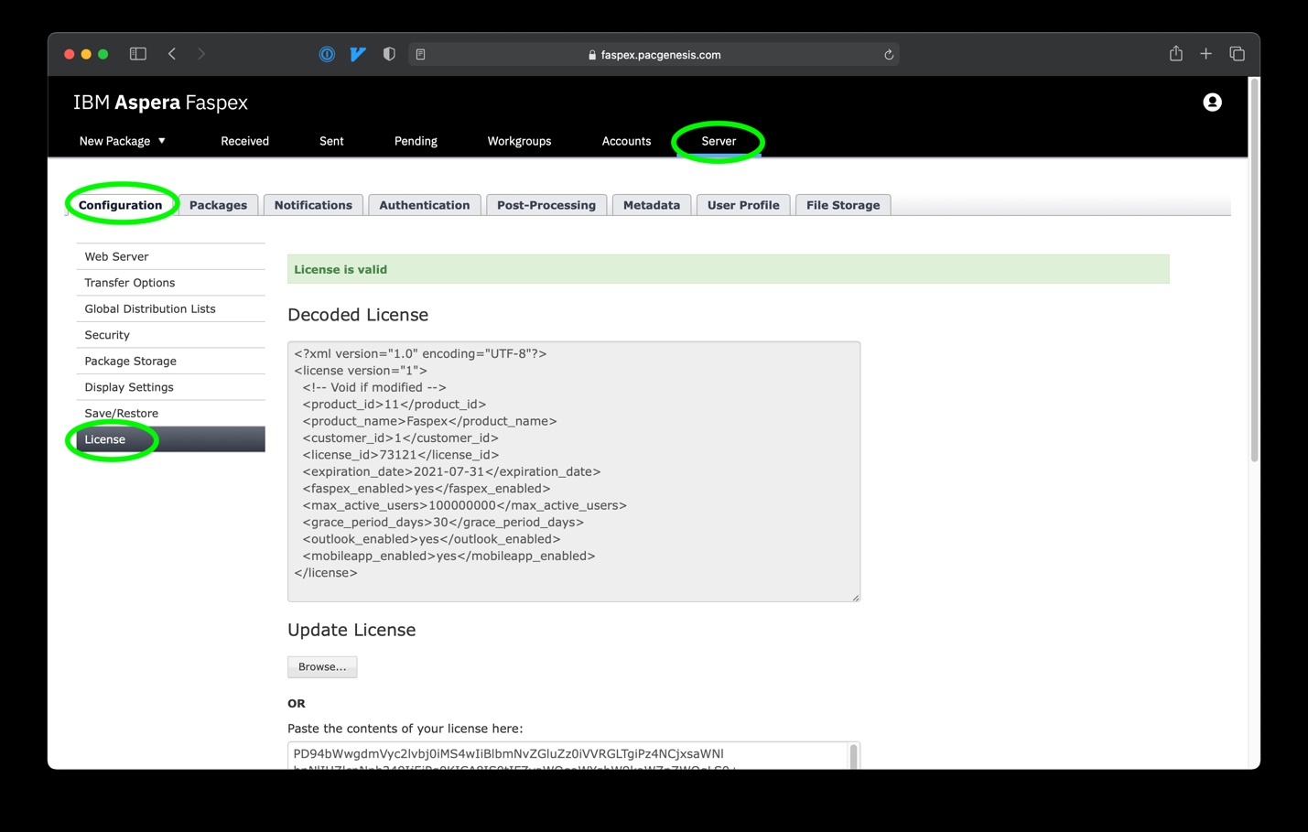This screenshot has width=1308, height=832.
Task: Toggle the Reader view icon
Action: point(421,55)
